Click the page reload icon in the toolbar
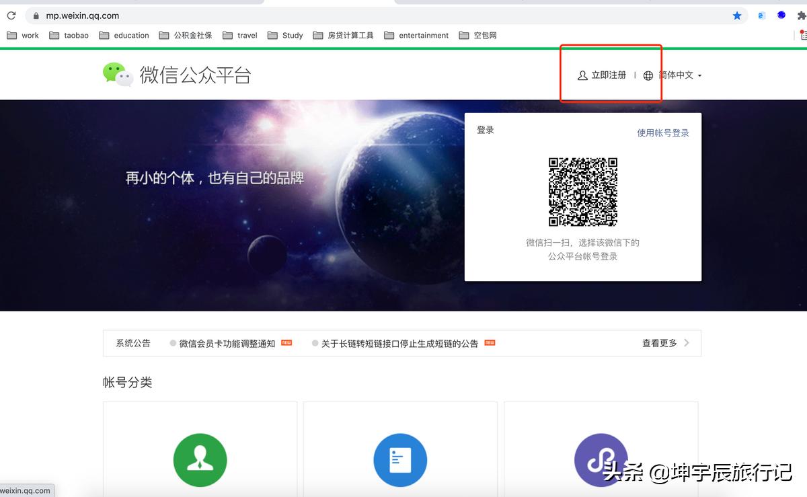The width and height of the screenshot is (807, 497). [10, 15]
